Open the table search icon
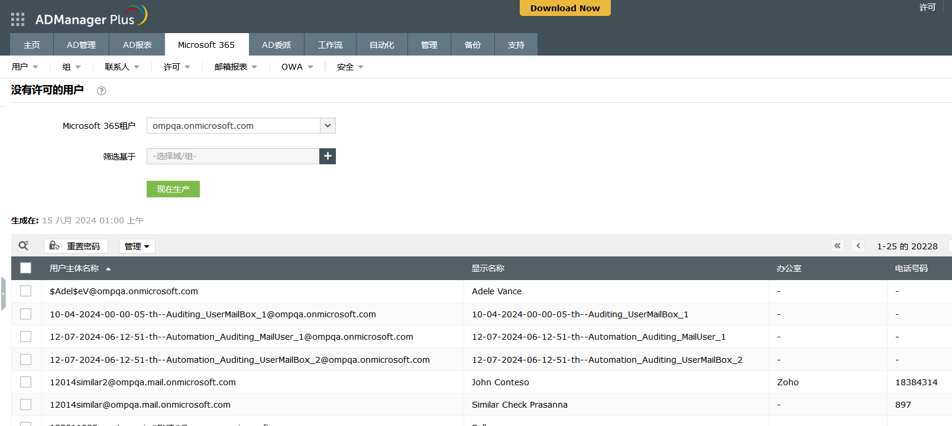 point(24,246)
